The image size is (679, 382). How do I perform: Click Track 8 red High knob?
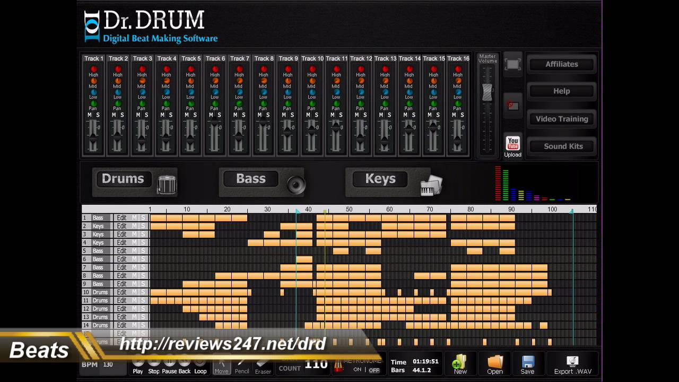point(264,69)
